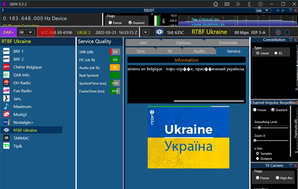Viewport: 298px width, 189px height.
Task: Collapse the Constellation panel triangle
Action: 291,39
